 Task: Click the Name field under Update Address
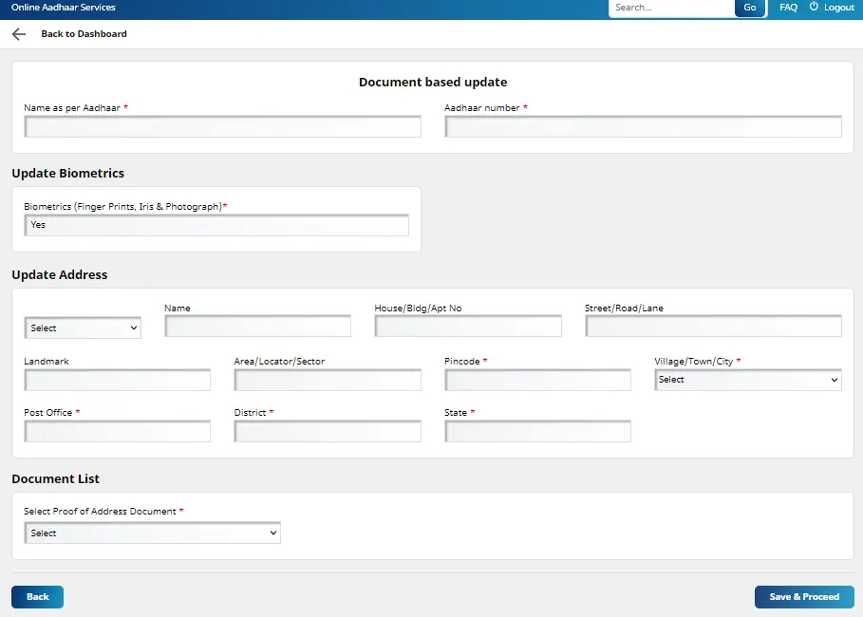pos(257,326)
